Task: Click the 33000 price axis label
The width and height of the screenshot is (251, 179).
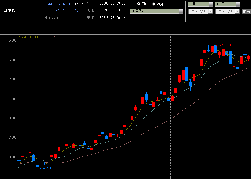Action: tap(12, 60)
